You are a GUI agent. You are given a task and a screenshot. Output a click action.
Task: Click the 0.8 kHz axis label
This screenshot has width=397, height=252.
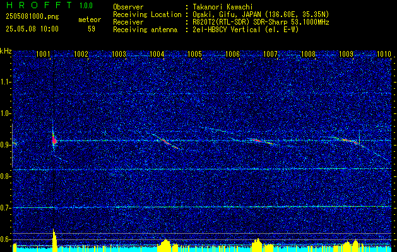(5, 176)
